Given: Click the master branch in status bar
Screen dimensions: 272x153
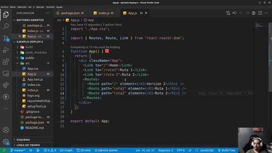Looking at the screenshot, I should (x=18, y=150).
